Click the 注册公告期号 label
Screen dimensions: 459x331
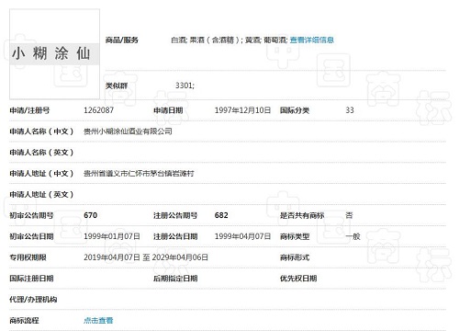pyautogui.click(x=175, y=215)
